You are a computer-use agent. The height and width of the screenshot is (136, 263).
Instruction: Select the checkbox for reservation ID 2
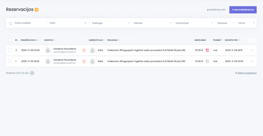tap(10, 50)
